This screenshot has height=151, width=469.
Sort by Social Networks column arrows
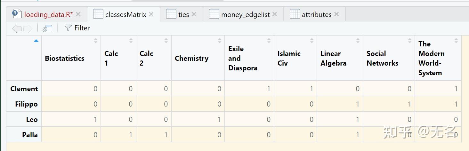[x=410, y=41]
